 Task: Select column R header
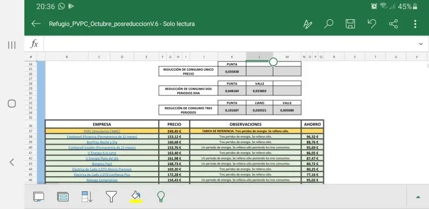(334, 57)
